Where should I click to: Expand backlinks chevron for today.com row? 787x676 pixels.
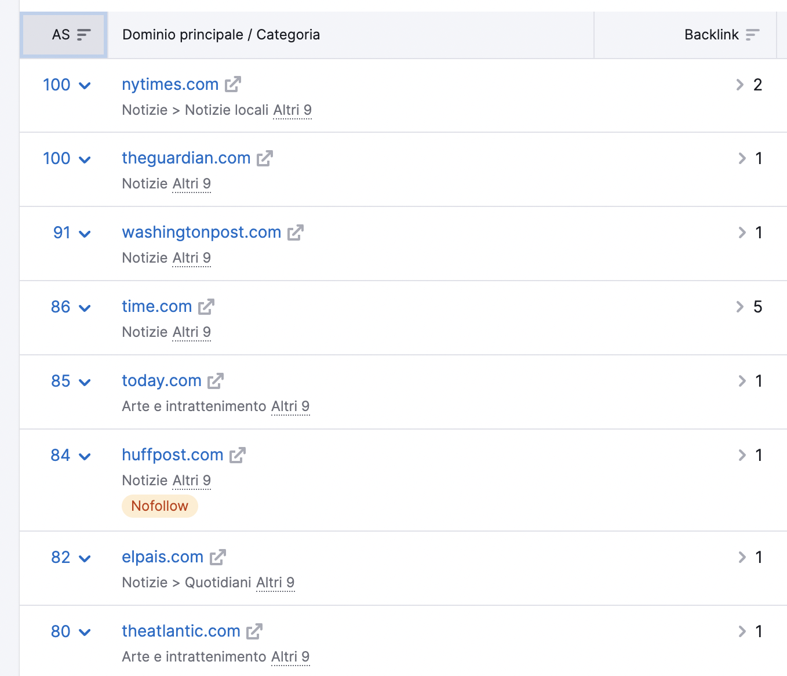[742, 381]
